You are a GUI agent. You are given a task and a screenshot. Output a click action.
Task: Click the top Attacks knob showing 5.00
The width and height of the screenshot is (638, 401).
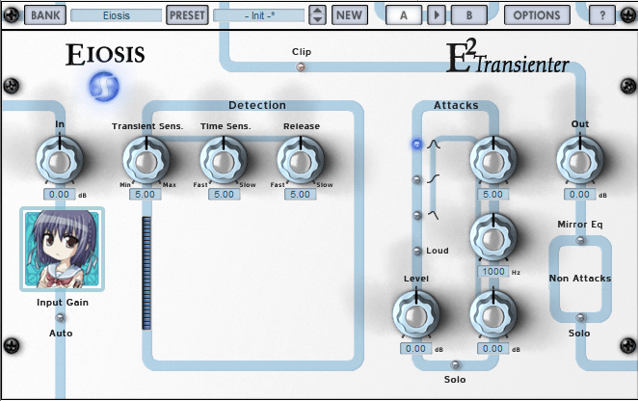493,160
